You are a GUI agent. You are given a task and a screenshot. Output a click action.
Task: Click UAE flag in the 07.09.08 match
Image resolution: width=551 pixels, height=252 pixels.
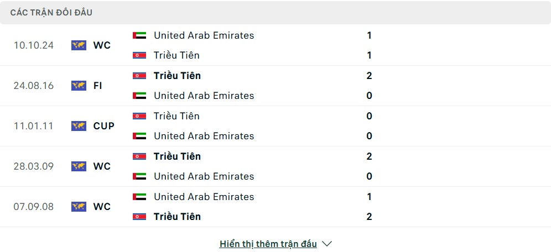tap(139, 197)
